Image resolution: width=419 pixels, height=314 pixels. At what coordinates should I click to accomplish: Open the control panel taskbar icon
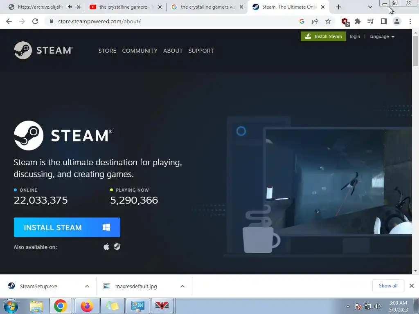coord(138,306)
